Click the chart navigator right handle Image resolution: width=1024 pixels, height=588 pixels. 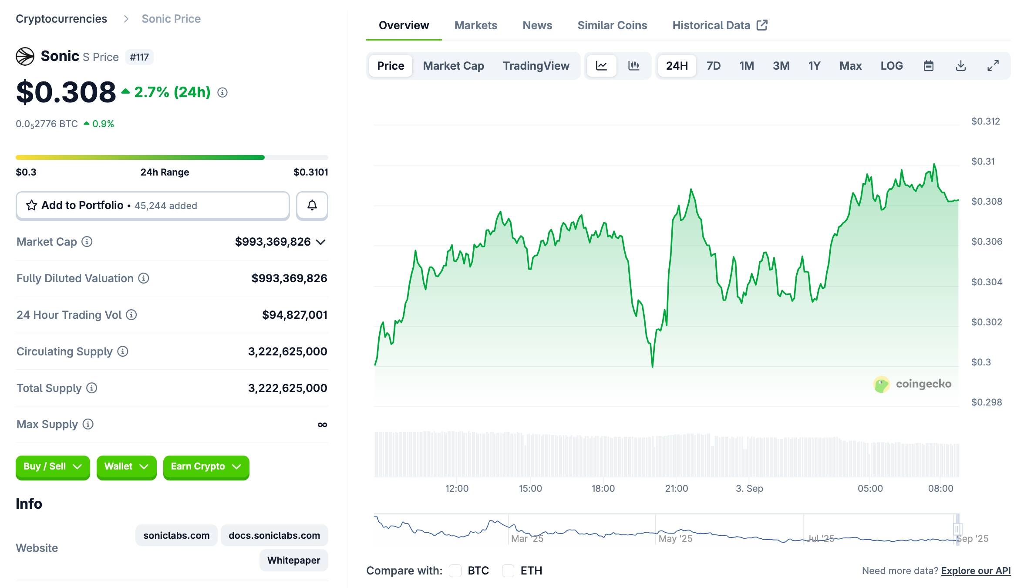pos(957,529)
